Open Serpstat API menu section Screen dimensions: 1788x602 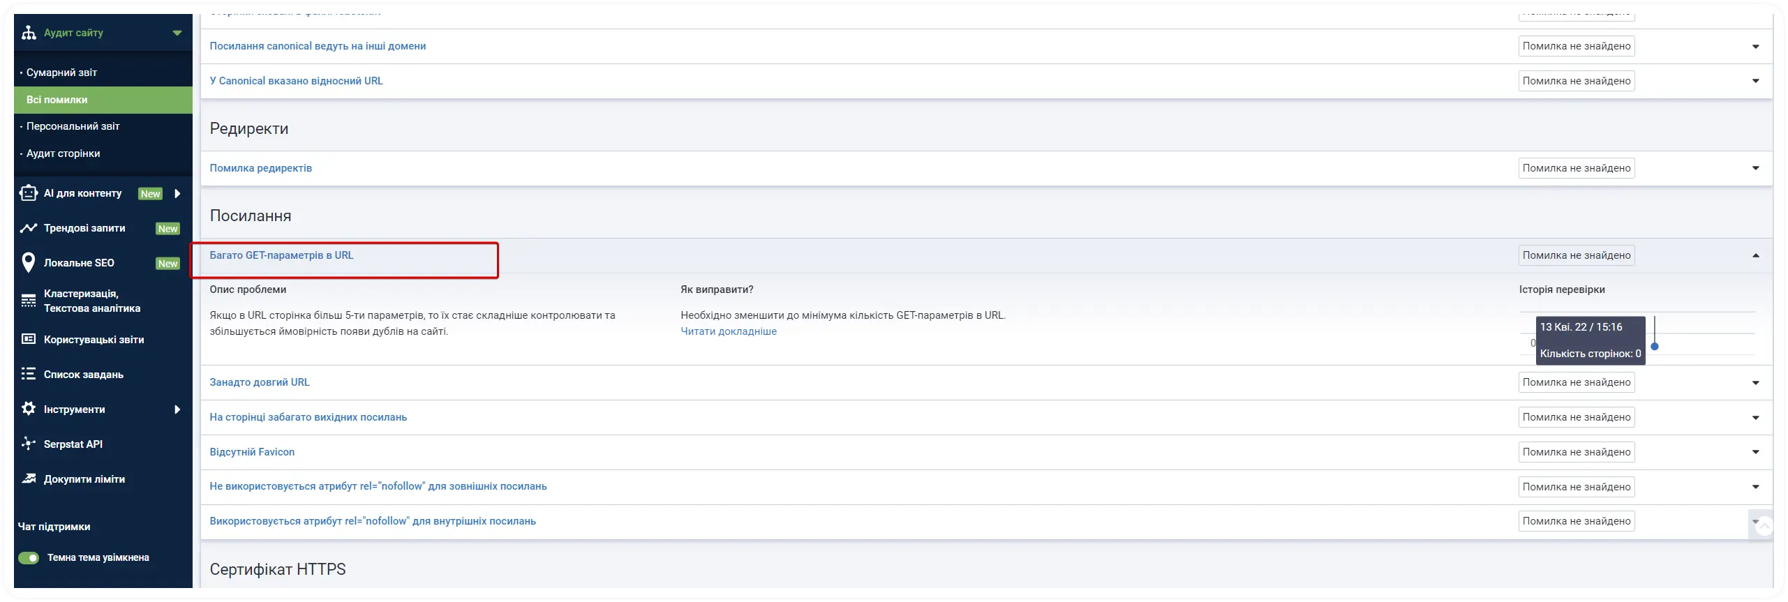tap(73, 444)
